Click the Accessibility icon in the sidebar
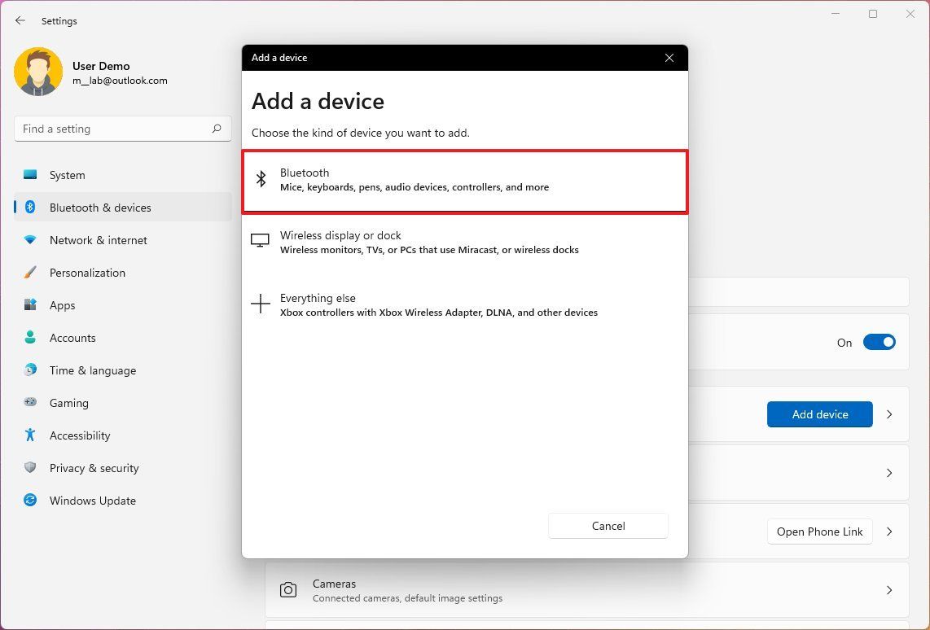The width and height of the screenshot is (930, 630). (x=30, y=435)
